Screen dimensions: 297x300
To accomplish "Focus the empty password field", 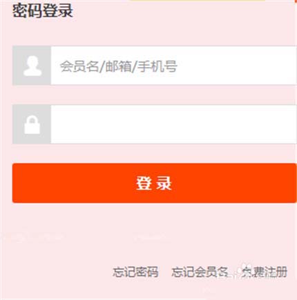I will pos(173,124).
